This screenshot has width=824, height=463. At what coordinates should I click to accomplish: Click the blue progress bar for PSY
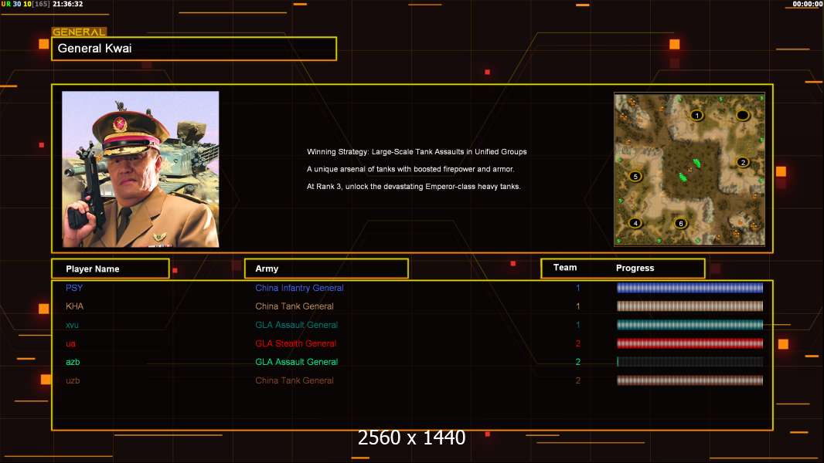pos(690,288)
